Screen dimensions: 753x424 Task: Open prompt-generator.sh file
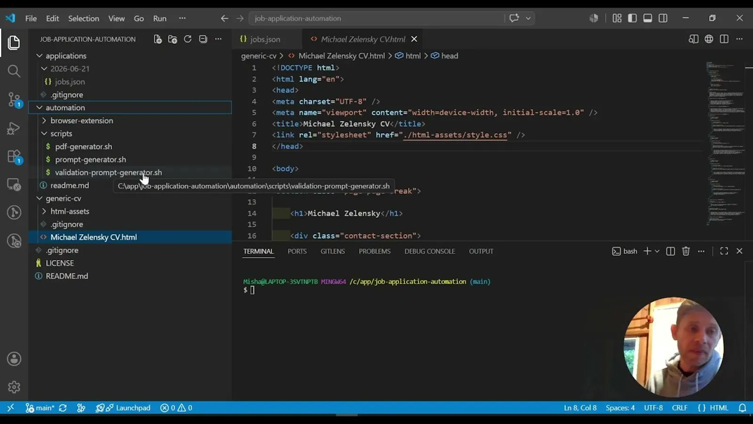click(x=90, y=159)
